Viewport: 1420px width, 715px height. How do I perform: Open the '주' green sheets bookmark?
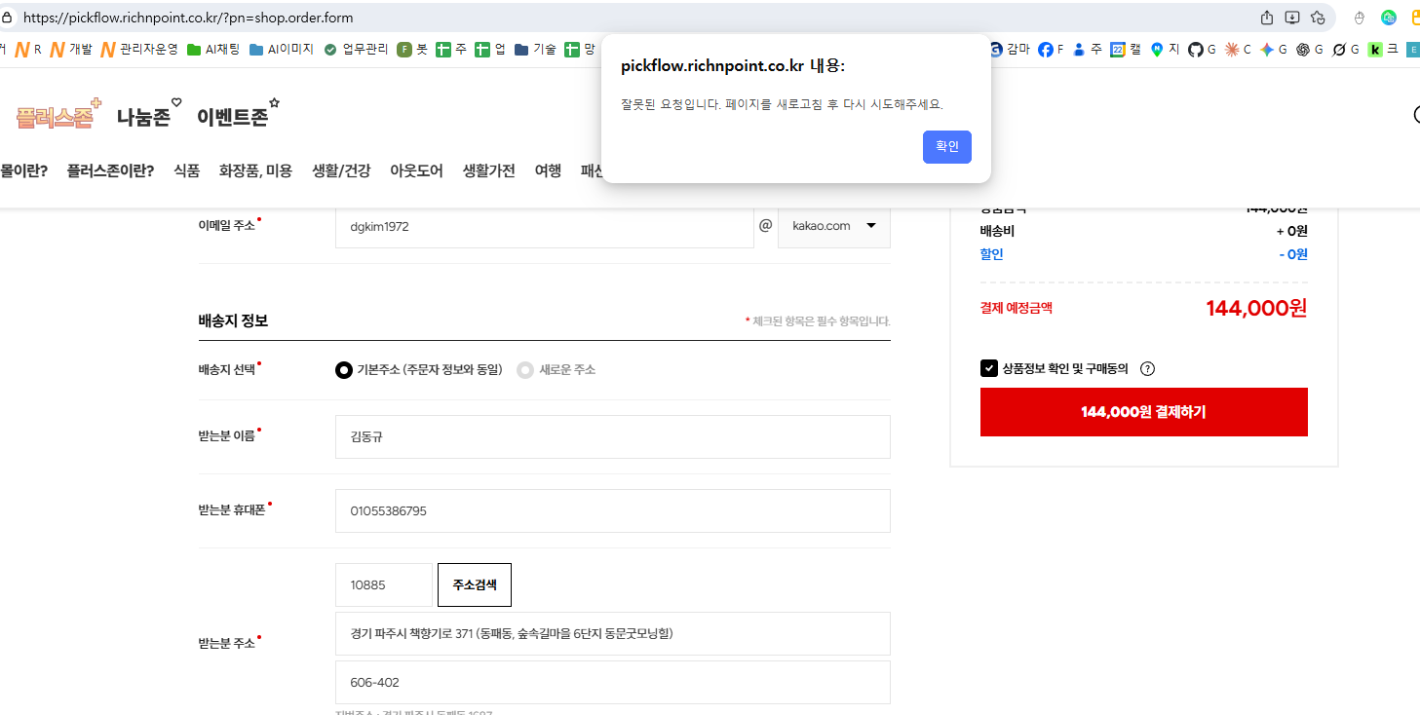click(x=451, y=49)
